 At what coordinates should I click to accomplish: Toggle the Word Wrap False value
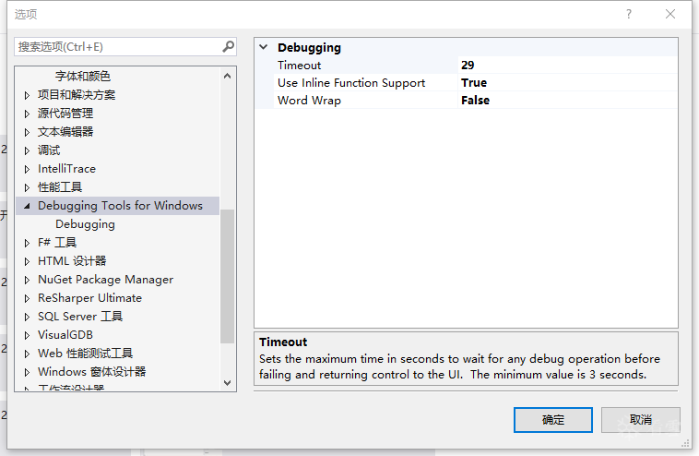566,101
